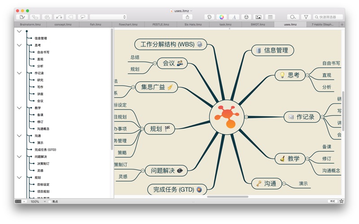Collapse the 思考 branch on the map
This screenshot has width=359, height=224.
click(307, 75)
